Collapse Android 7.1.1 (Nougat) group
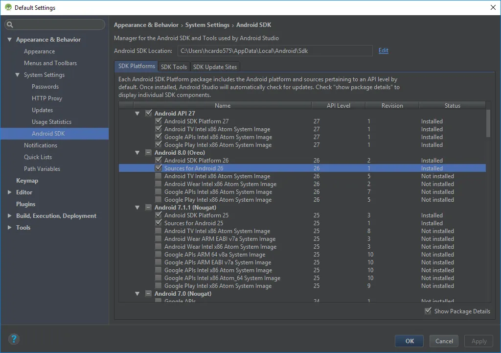 (137, 208)
